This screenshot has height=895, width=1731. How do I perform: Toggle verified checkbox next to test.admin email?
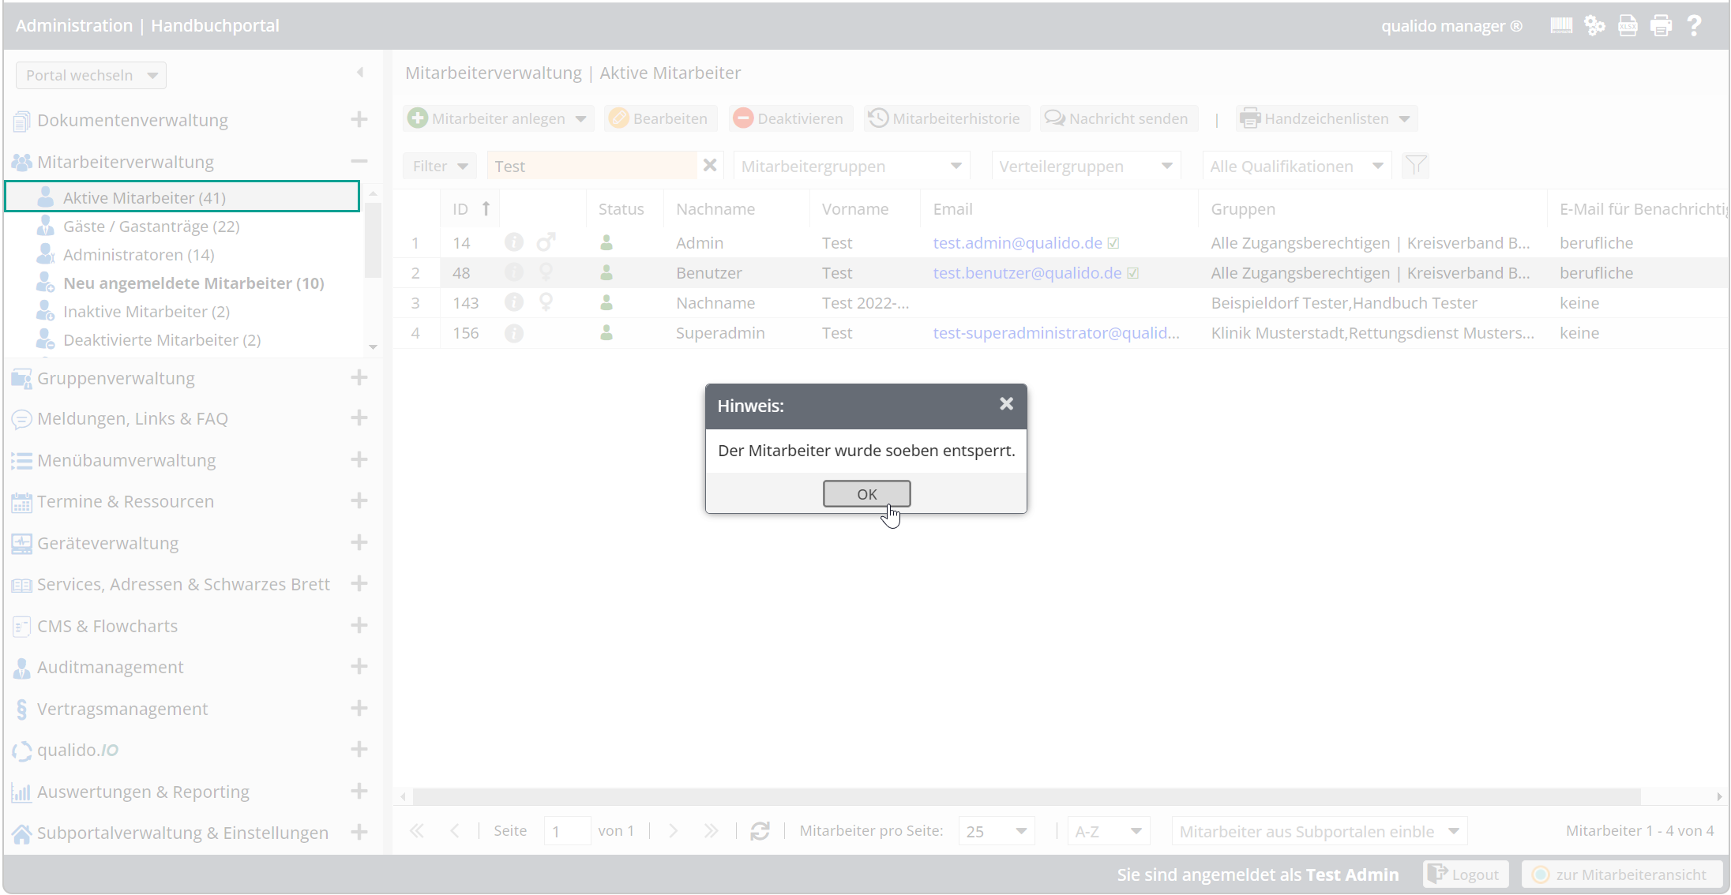[x=1113, y=243]
